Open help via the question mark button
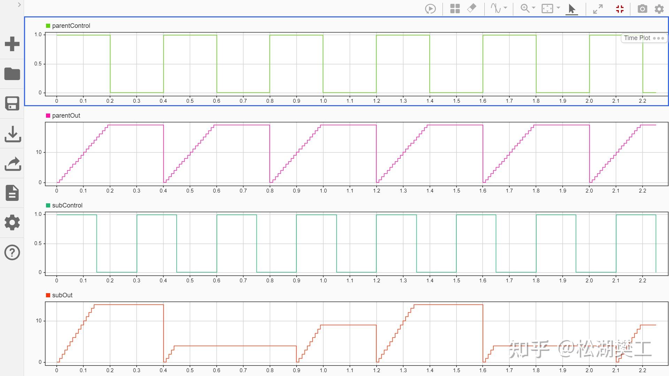 click(12, 252)
